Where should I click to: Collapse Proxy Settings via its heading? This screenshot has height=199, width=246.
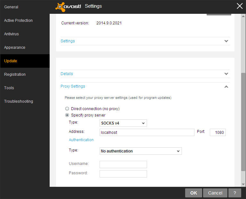click(x=73, y=86)
